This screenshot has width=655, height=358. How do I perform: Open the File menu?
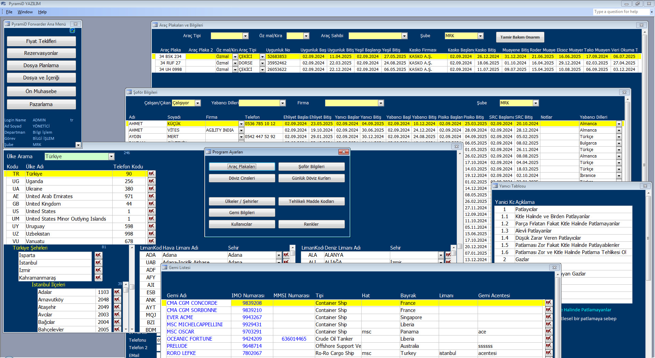pyautogui.click(x=9, y=12)
